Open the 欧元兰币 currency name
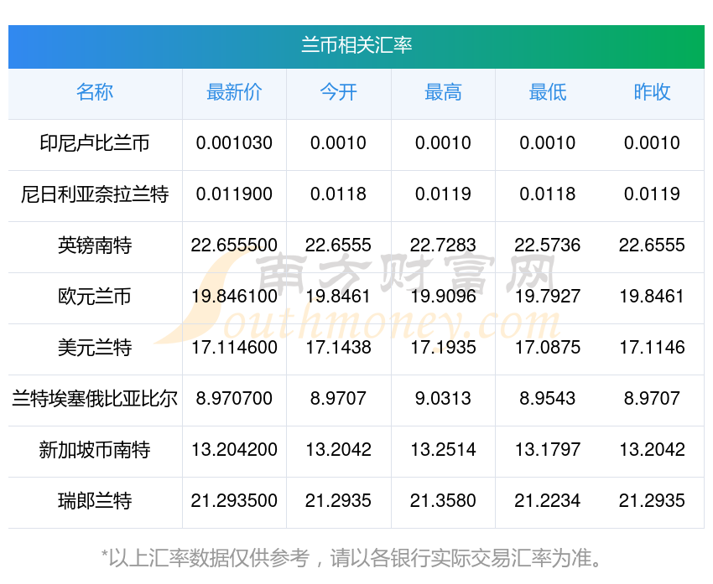The height and width of the screenshot is (584, 713). point(95,297)
